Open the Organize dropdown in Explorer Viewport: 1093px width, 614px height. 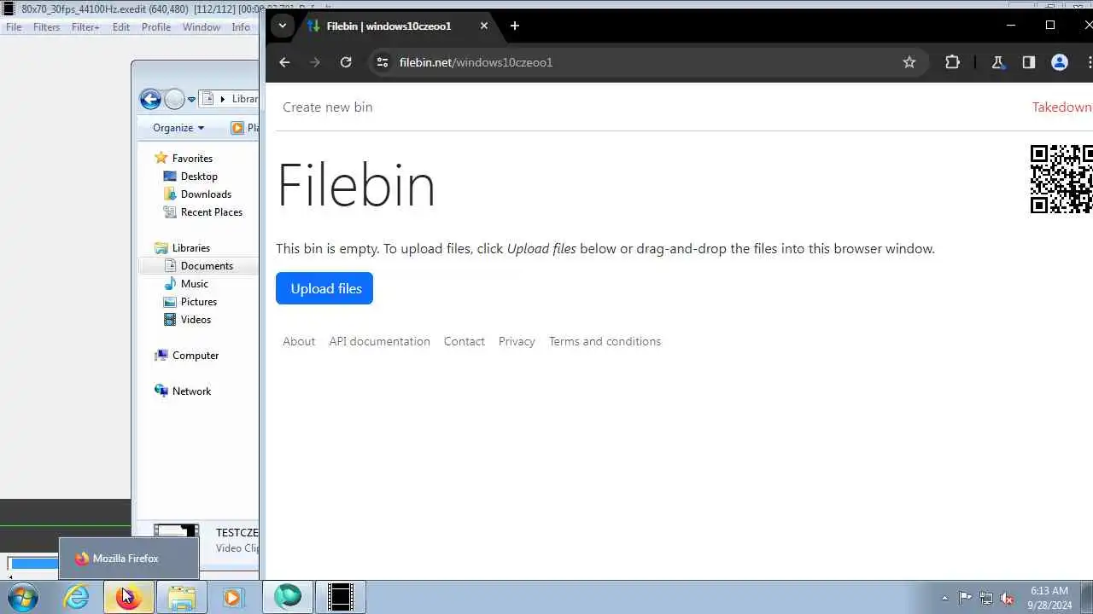coord(178,128)
